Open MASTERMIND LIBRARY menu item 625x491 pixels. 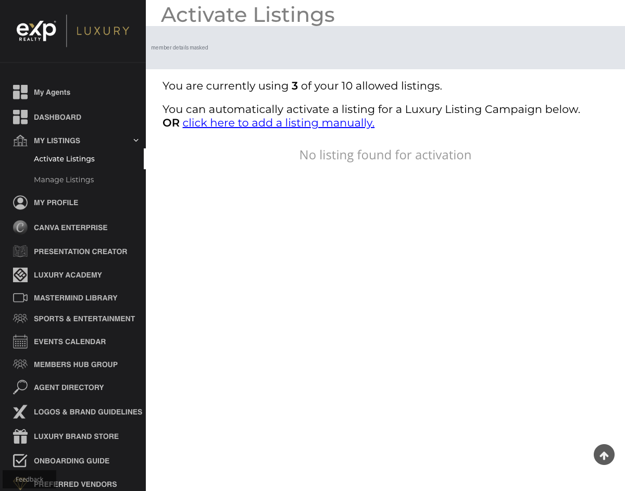click(76, 298)
